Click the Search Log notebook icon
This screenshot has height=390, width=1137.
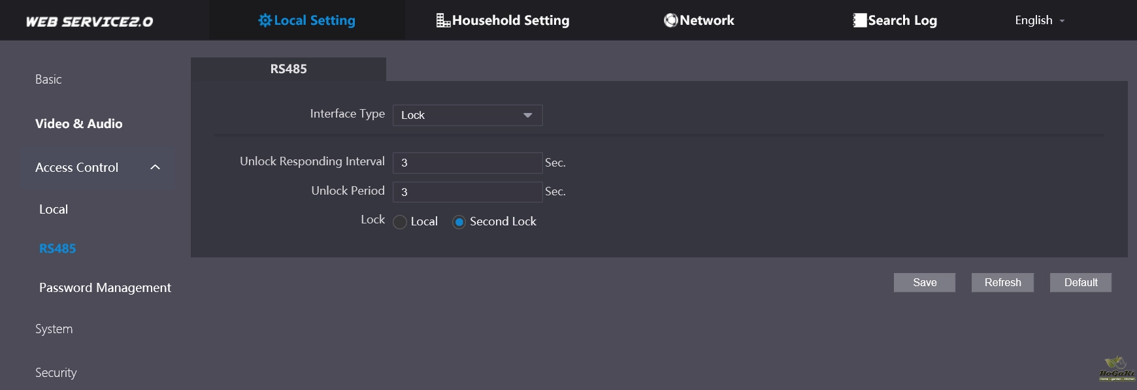(859, 20)
